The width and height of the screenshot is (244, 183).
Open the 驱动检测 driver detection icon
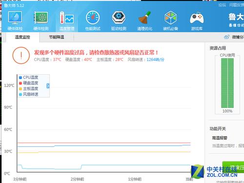[x=119, y=20]
